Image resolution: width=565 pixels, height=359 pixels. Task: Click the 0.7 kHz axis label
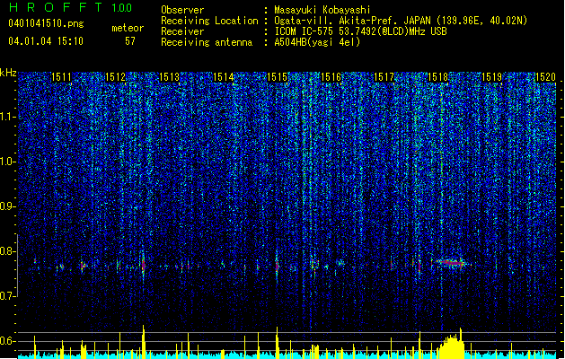[7, 296]
